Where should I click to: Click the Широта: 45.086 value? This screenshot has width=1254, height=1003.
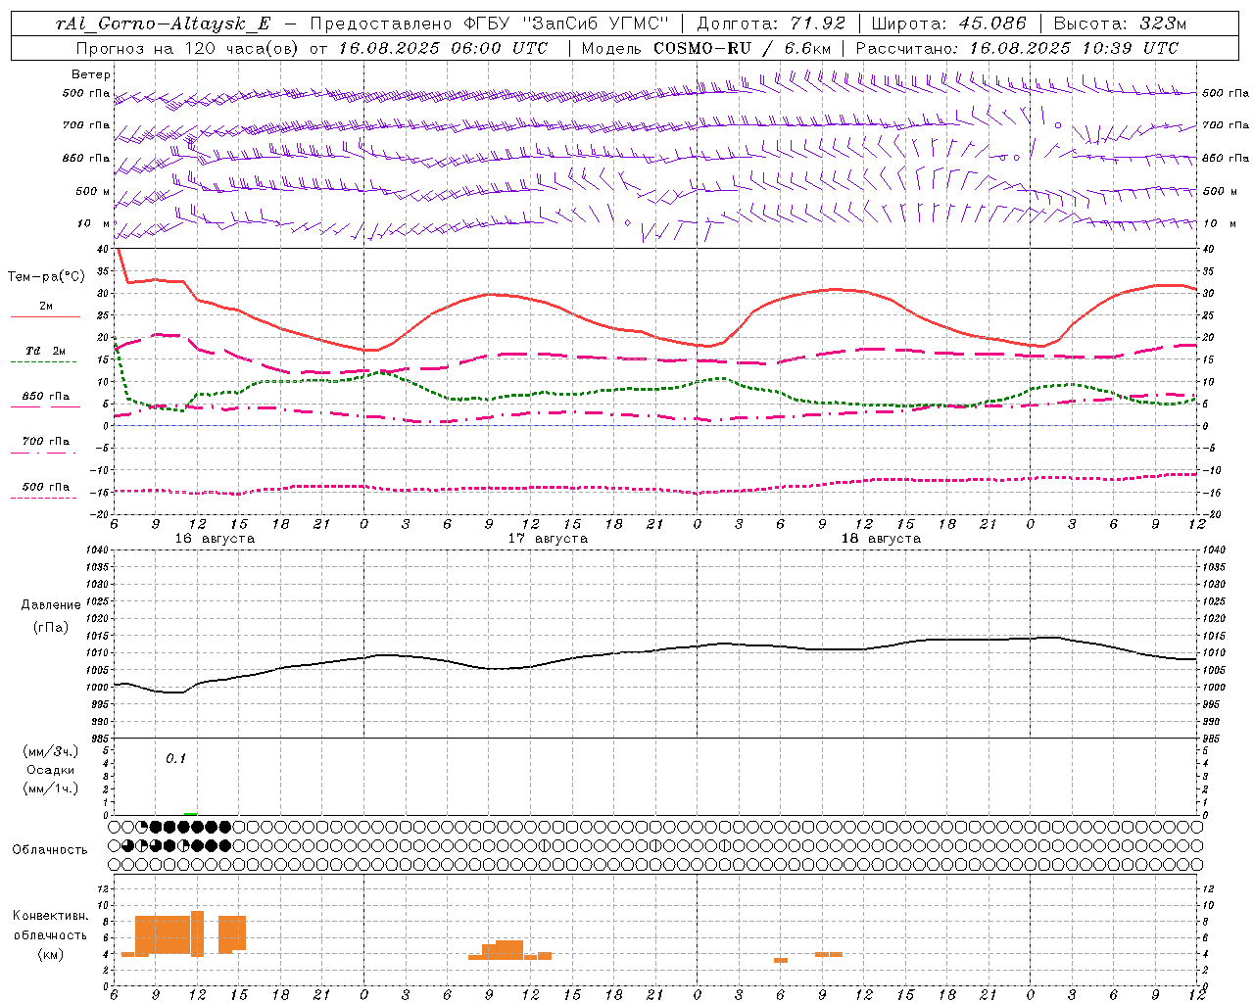click(948, 24)
